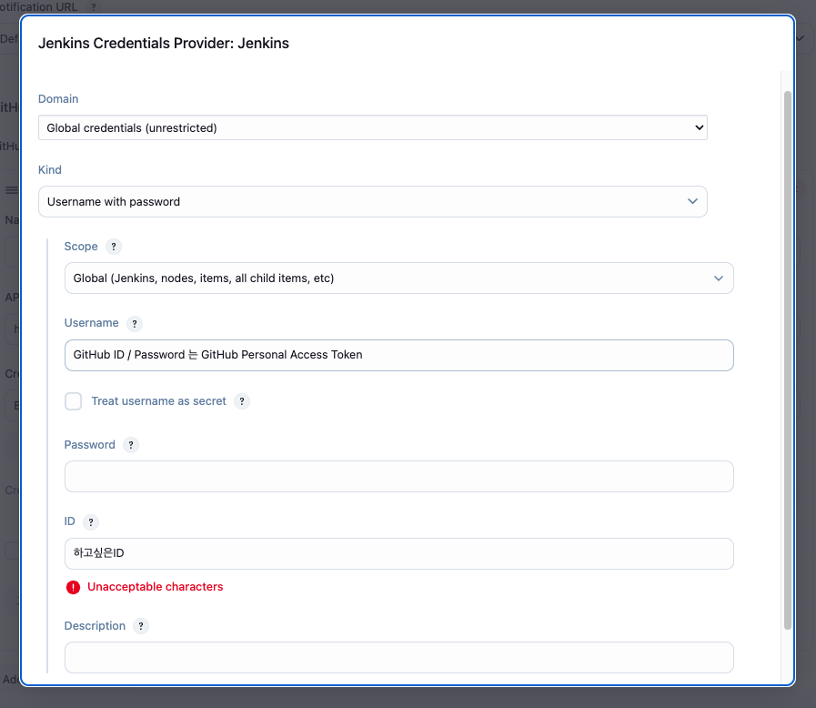Expand the Kind dropdown Username with password

(x=373, y=201)
